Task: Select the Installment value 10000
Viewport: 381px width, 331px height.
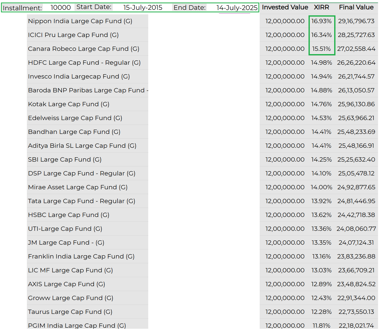Action: coord(61,7)
